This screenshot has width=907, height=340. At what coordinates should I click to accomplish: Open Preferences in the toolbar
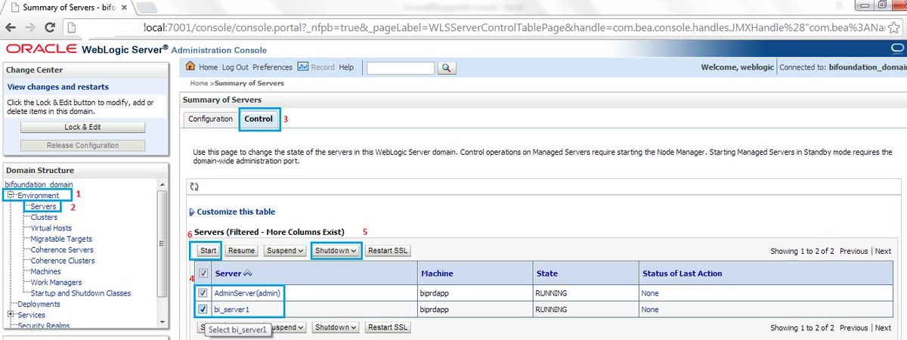[x=272, y=67]
